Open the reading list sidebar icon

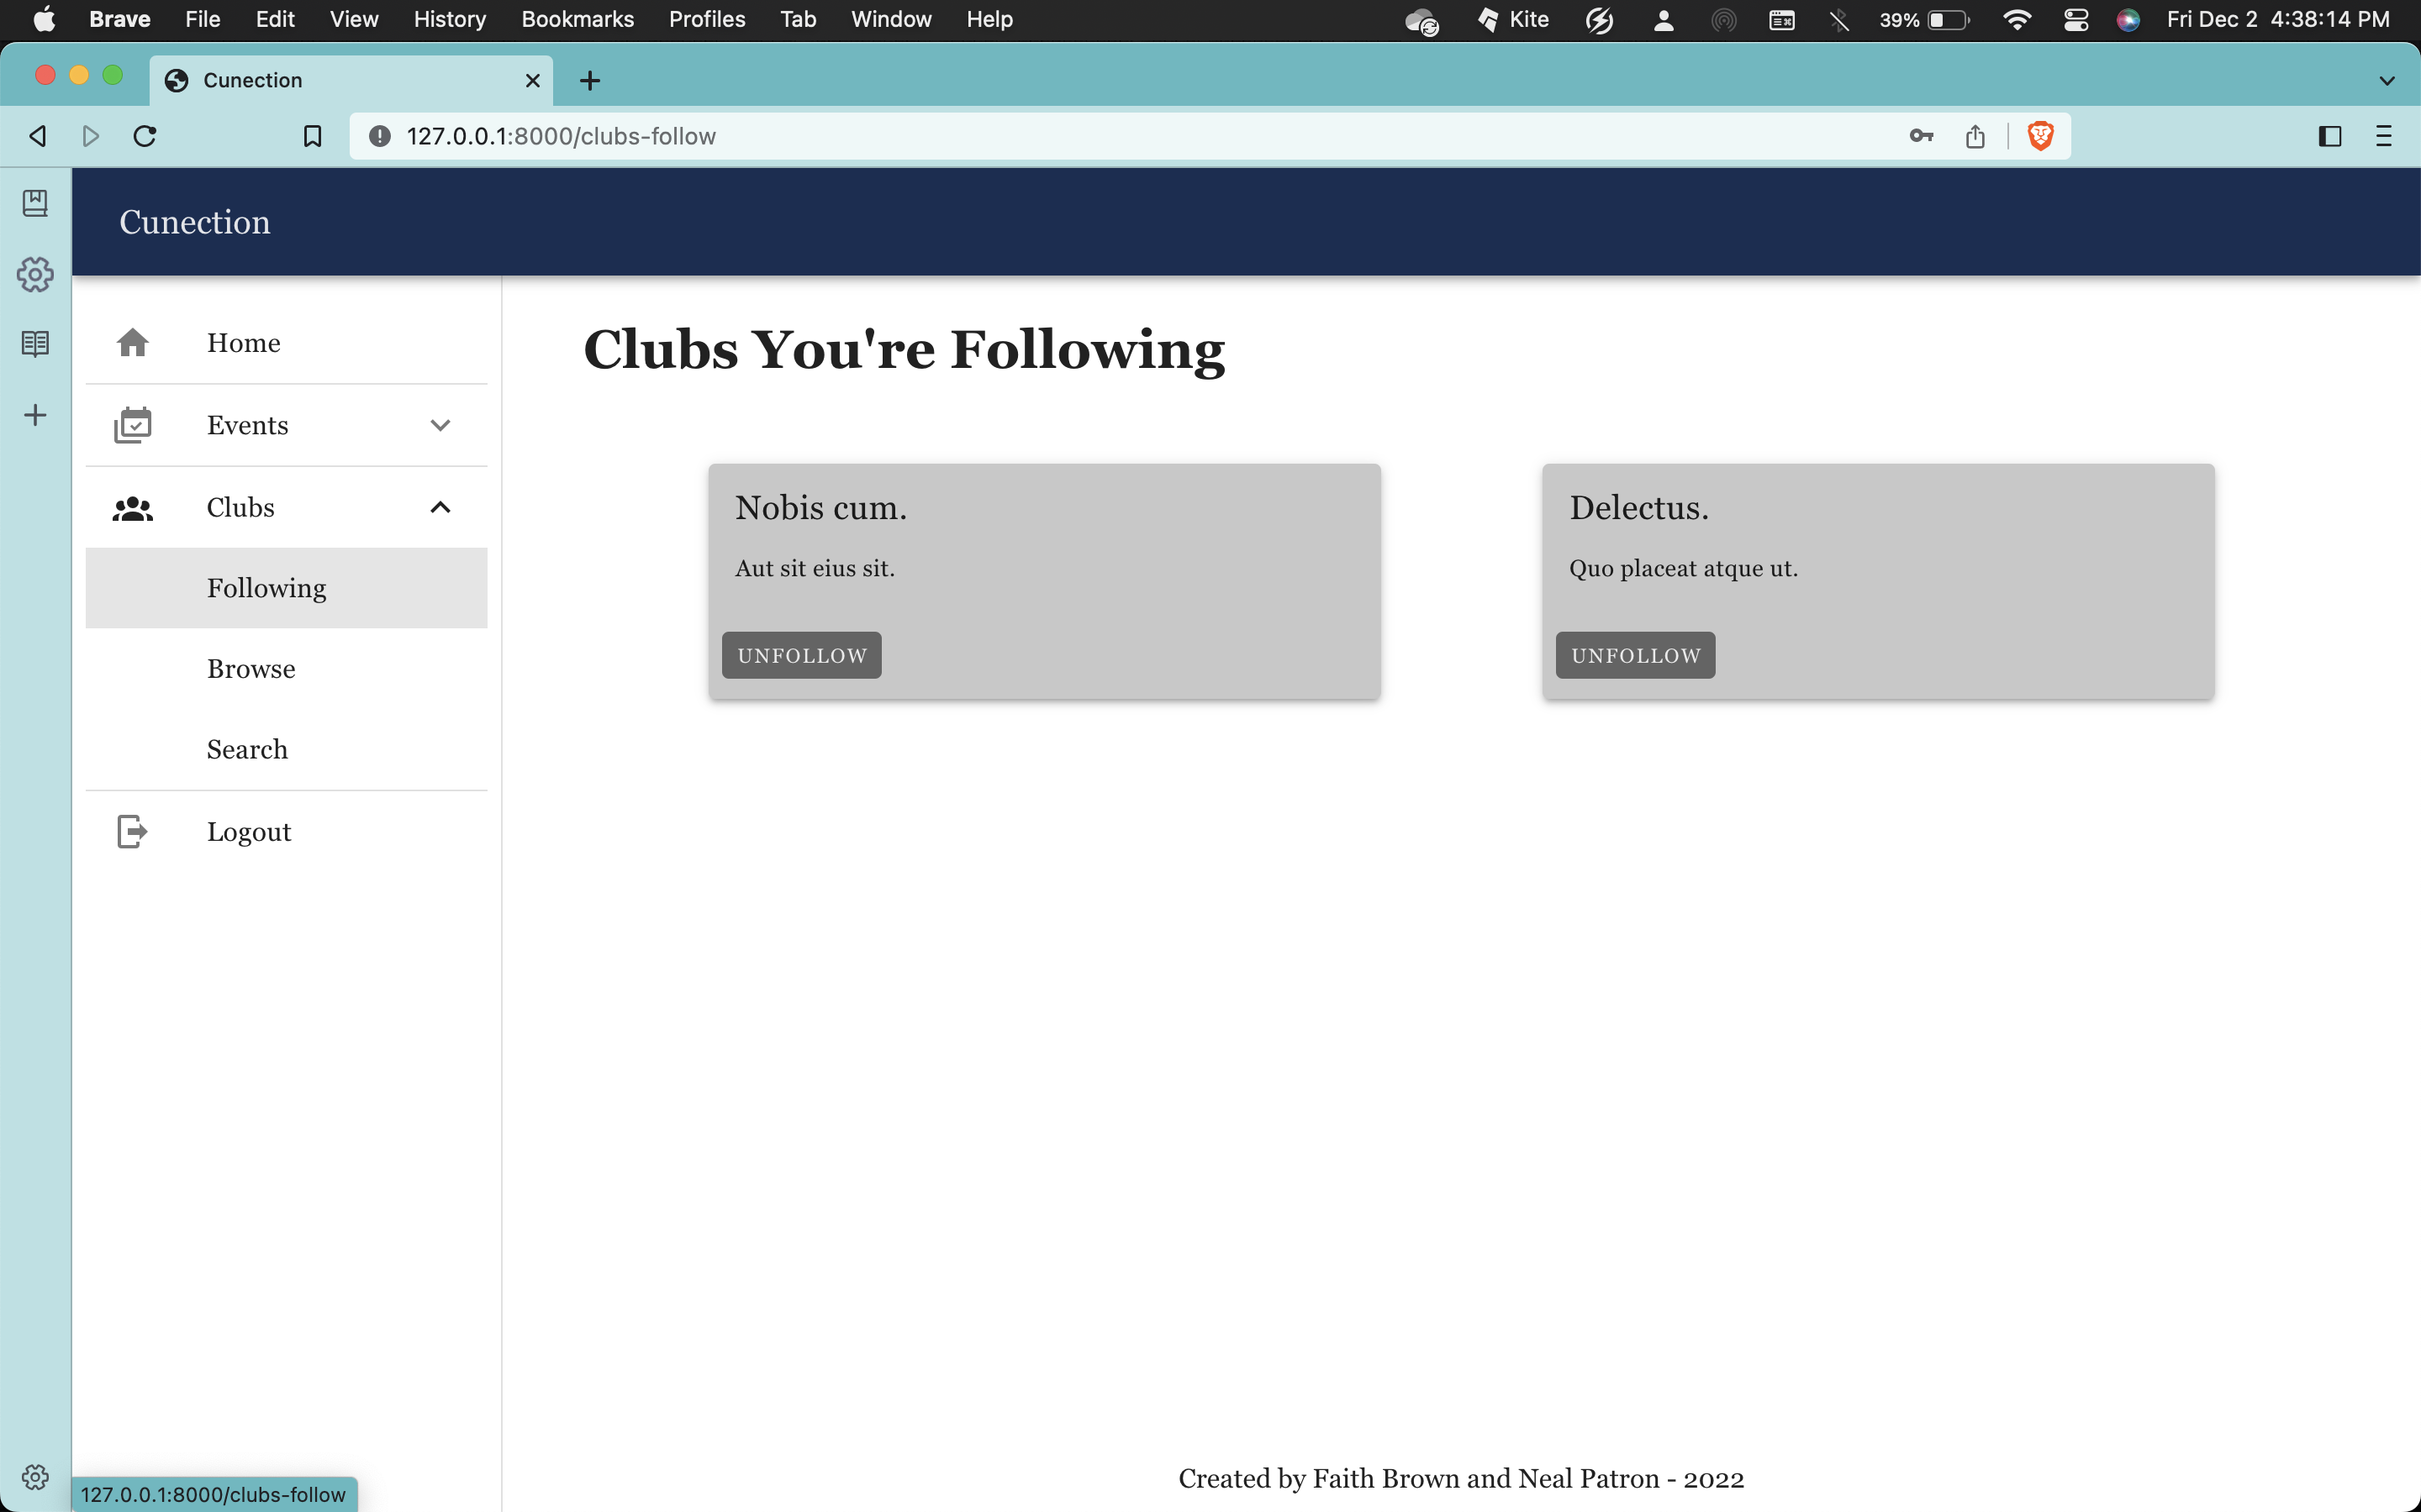click(x=35, y=344)
